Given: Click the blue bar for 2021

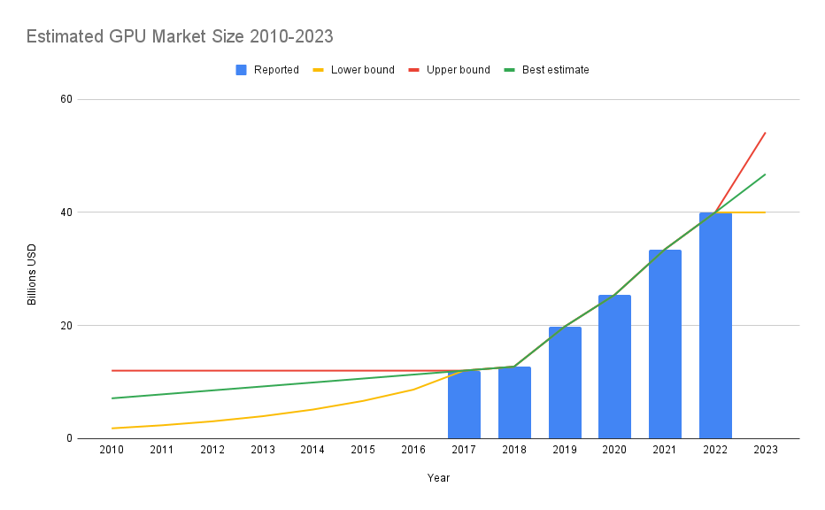Looking at the screenshot, I should pos(665,344).
